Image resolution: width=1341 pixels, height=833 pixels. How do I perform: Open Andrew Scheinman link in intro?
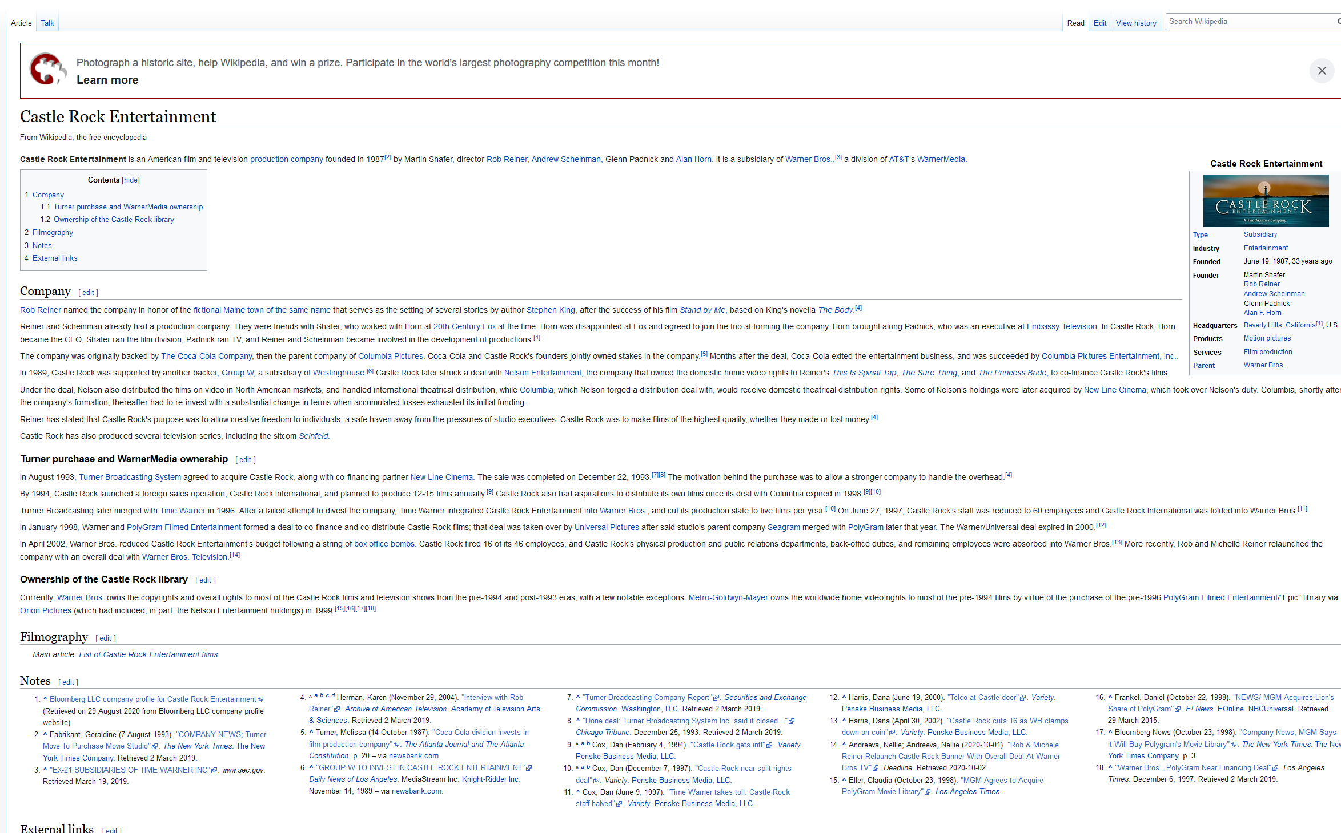(x=566, y=160)
